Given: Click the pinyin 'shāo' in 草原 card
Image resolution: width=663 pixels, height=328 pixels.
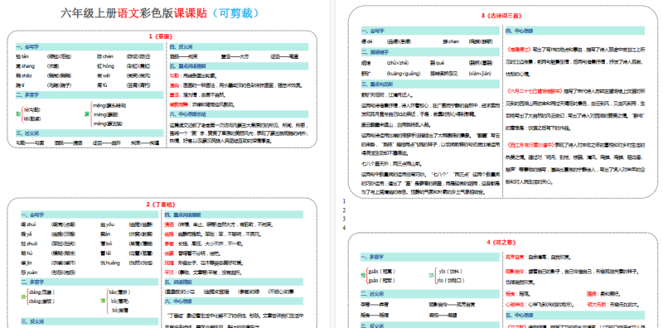Looking at the screenshot, I should pyautogui.click(x=27, y=75).
